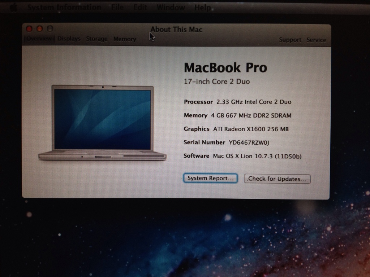
Task: Click the Serial Number label
Action: pos(205,142)
